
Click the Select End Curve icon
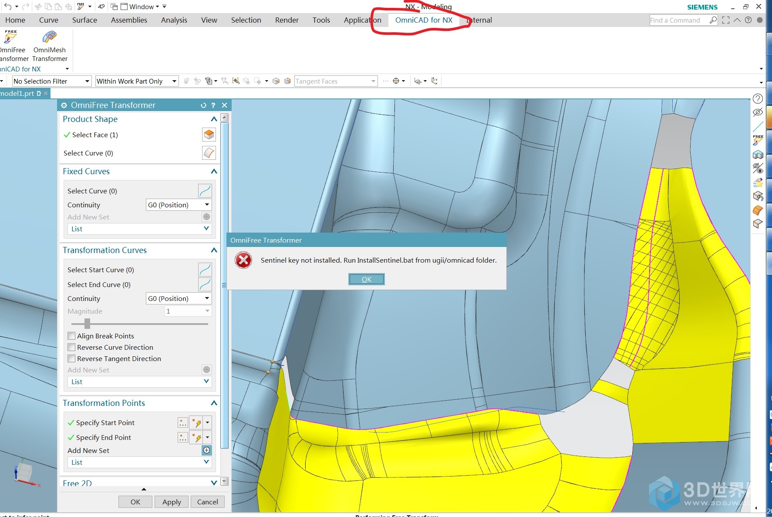click(205, 284)
